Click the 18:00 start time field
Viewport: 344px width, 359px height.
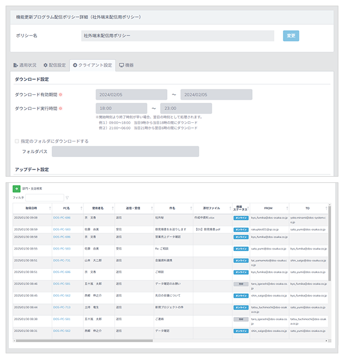click(x=122, y=108)
